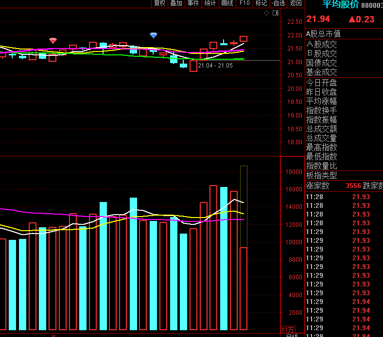Select the 基金成交 row
The image size is (383, 337).
click(x=344, y=72)
